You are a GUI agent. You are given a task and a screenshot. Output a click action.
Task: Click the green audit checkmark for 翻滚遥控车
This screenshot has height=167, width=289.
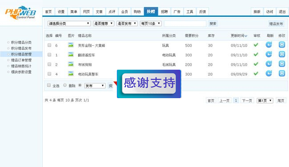click(x=256, y=54)
